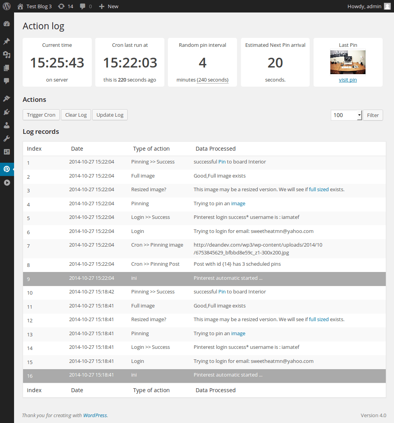Open the Appearance brush icon

point(7,98)
